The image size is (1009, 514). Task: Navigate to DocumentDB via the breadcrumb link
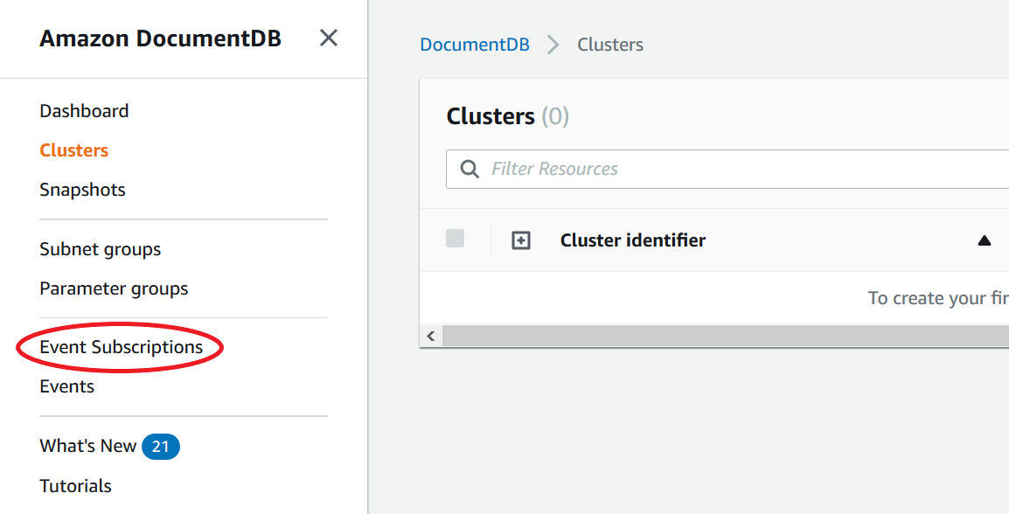click(x=475, y=44)
